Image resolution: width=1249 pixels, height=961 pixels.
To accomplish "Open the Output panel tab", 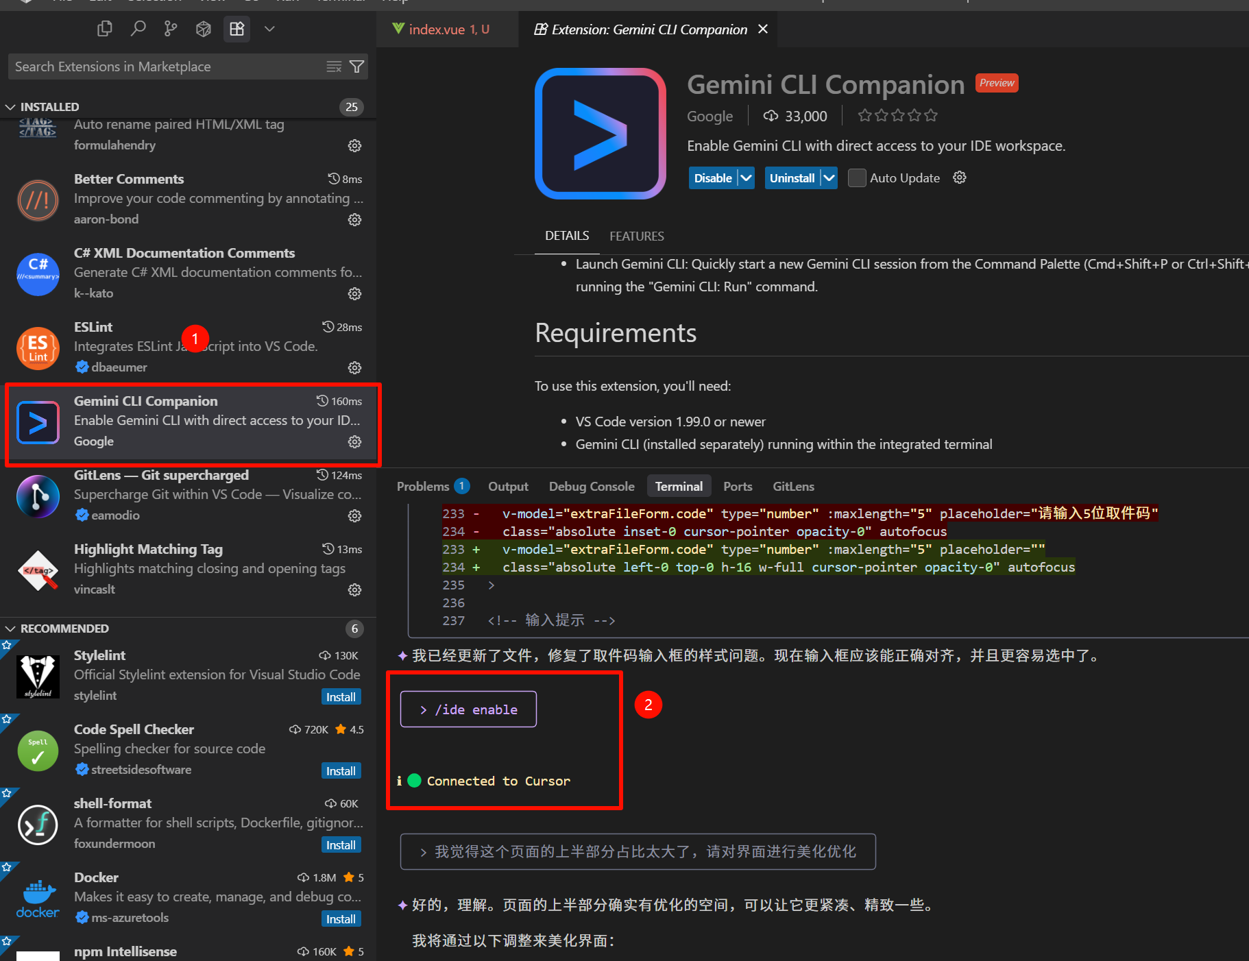I will click(508, 486).
